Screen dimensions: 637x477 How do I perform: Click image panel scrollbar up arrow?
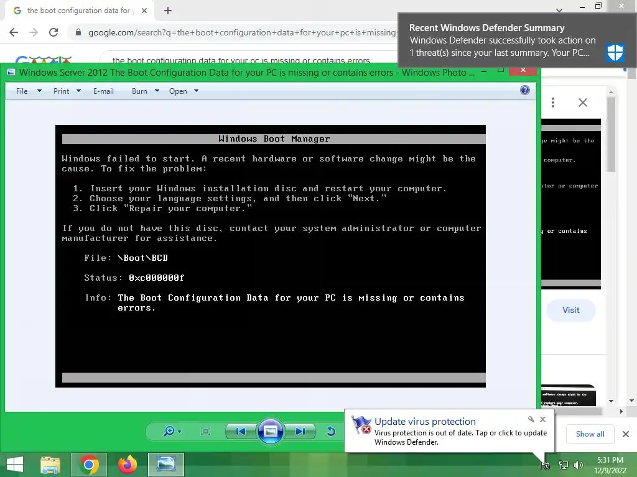pyautogui.click(x=611, y=92)
